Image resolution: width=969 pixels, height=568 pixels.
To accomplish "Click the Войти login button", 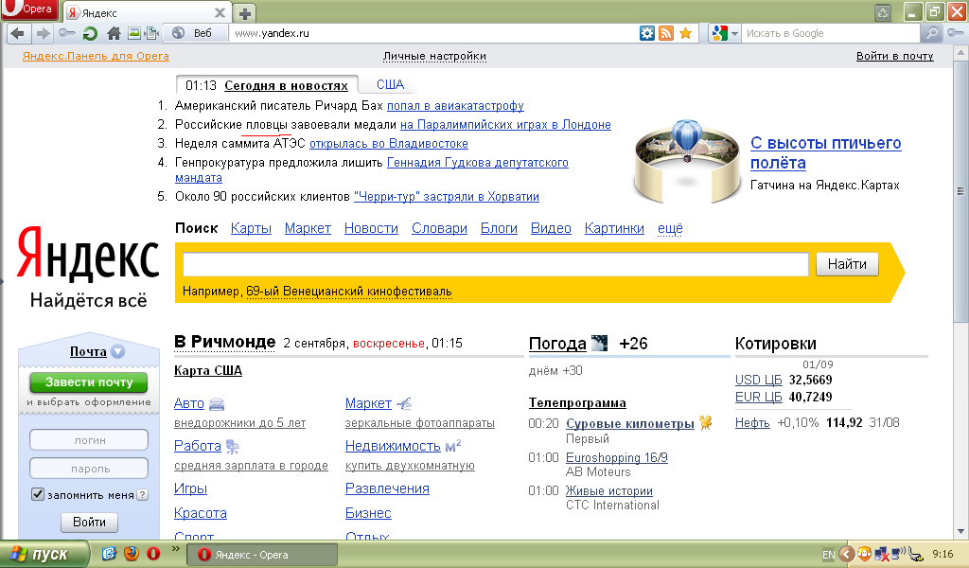I will click(x=90, y=523).
